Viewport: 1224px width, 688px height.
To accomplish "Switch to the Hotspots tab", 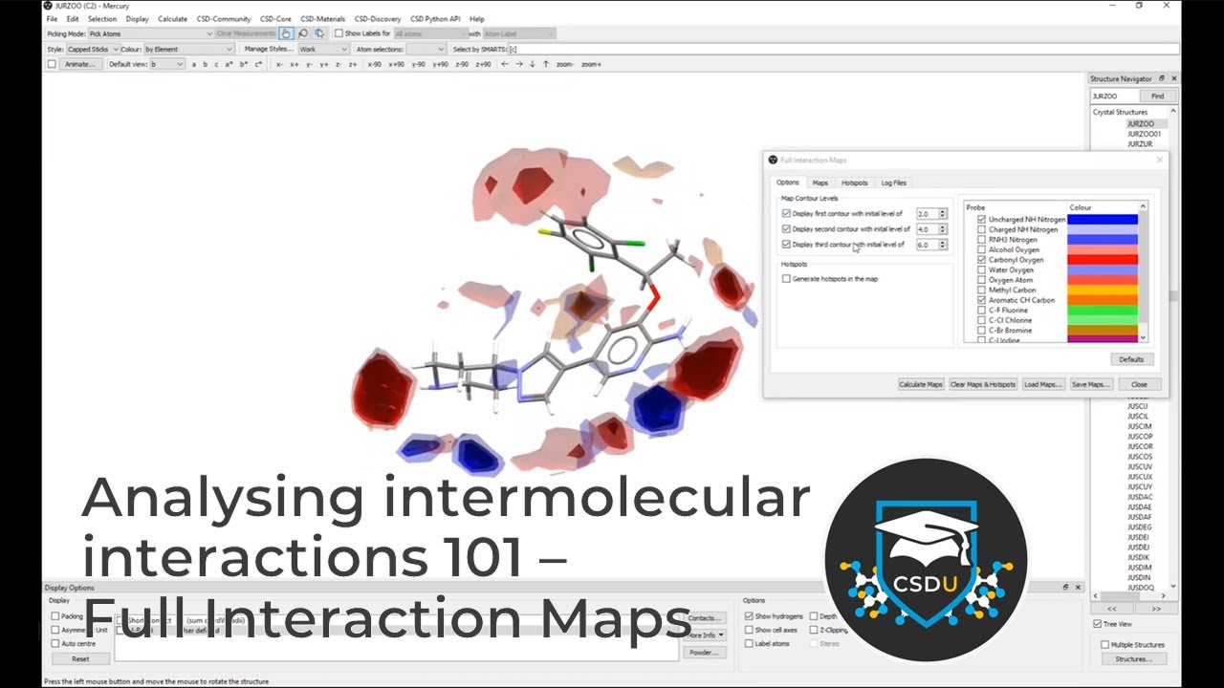I will pos(855,183).
